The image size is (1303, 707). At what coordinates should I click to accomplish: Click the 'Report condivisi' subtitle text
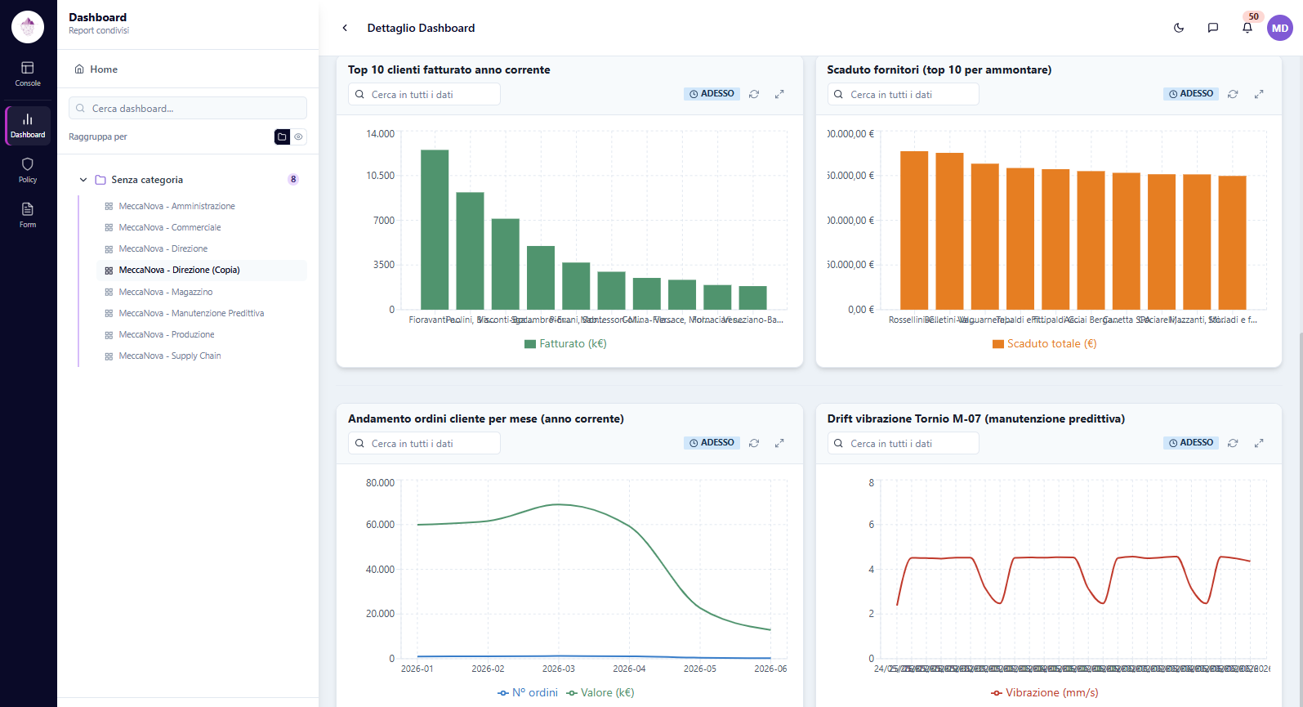coord(99,31)
